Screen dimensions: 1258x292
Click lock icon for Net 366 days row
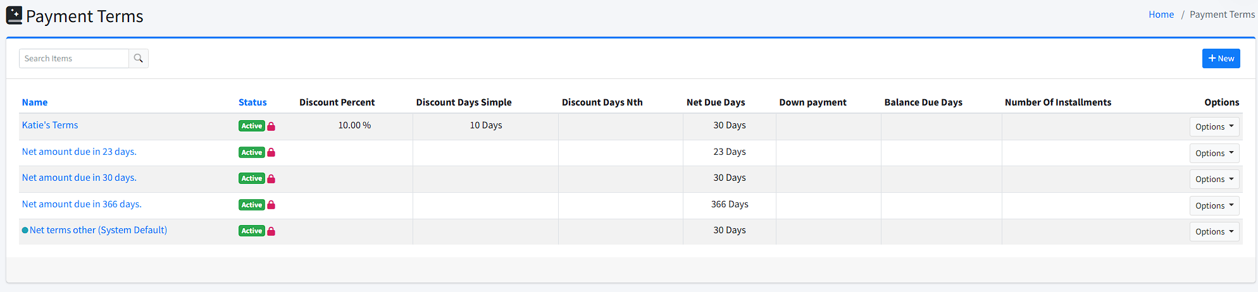click(x=271, y=205)
